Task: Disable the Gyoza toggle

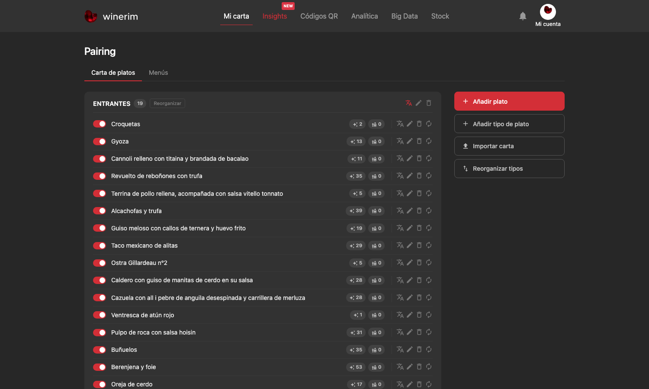Action: pos(100,141)
